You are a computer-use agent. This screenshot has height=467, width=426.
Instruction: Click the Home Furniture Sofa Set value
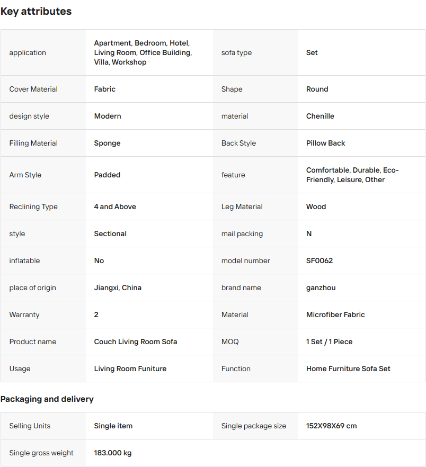(348, 369)
